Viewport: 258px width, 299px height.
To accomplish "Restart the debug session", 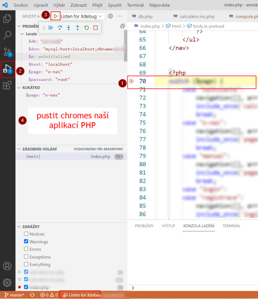I will coord(86,28).
